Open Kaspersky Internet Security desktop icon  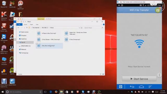click(x=4, y=16)
